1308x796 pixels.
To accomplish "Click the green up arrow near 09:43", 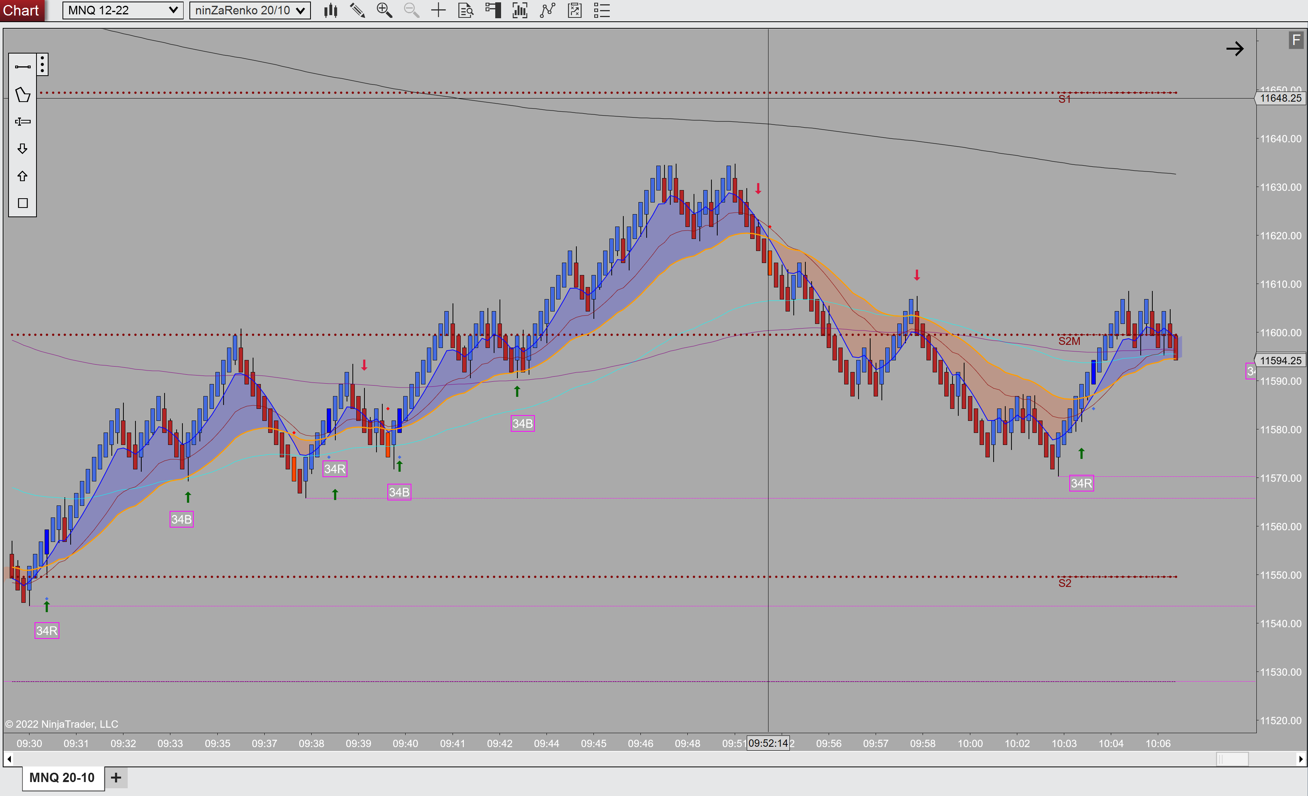I will click(517, 391).
